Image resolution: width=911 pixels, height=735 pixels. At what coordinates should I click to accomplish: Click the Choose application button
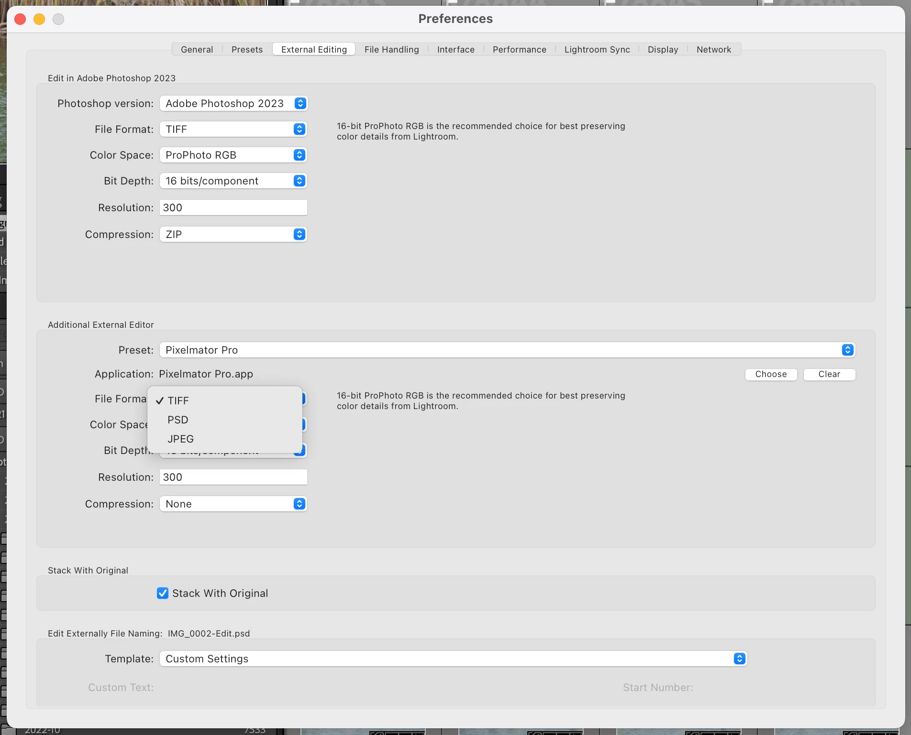coord(771,374)
